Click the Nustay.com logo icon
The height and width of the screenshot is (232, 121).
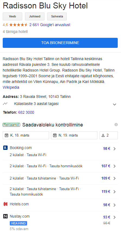5,216
